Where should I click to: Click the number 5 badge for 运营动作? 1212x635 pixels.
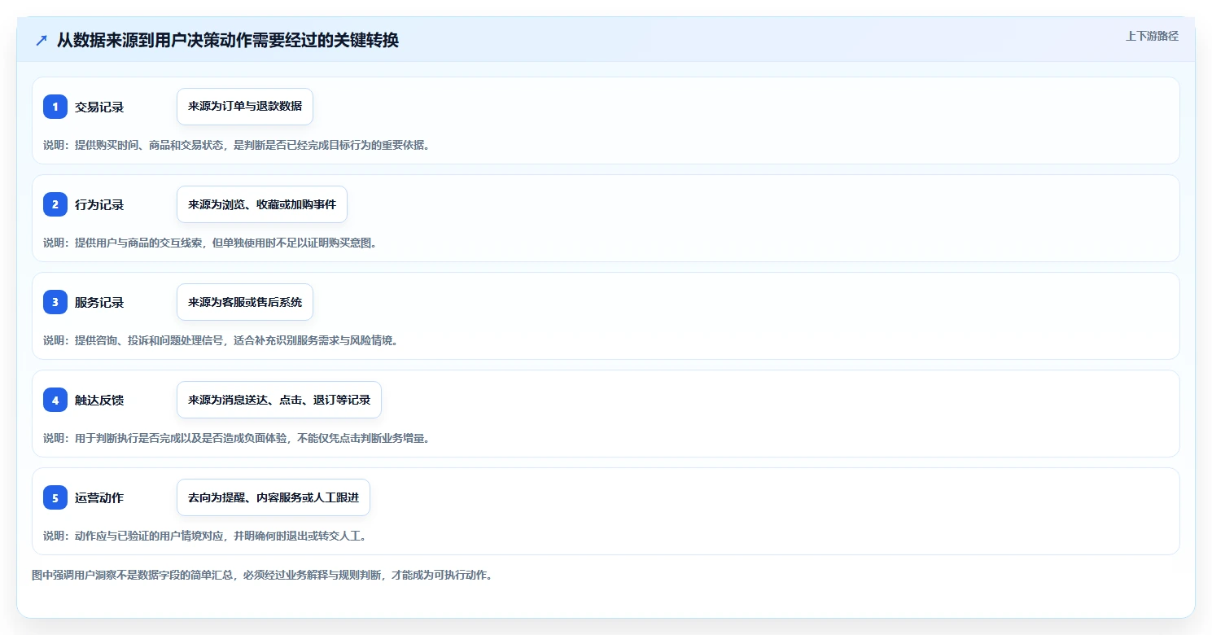click(55, 497)
